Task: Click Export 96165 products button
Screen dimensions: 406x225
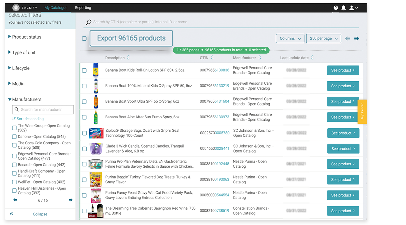Action: click(x=131, y=38)
